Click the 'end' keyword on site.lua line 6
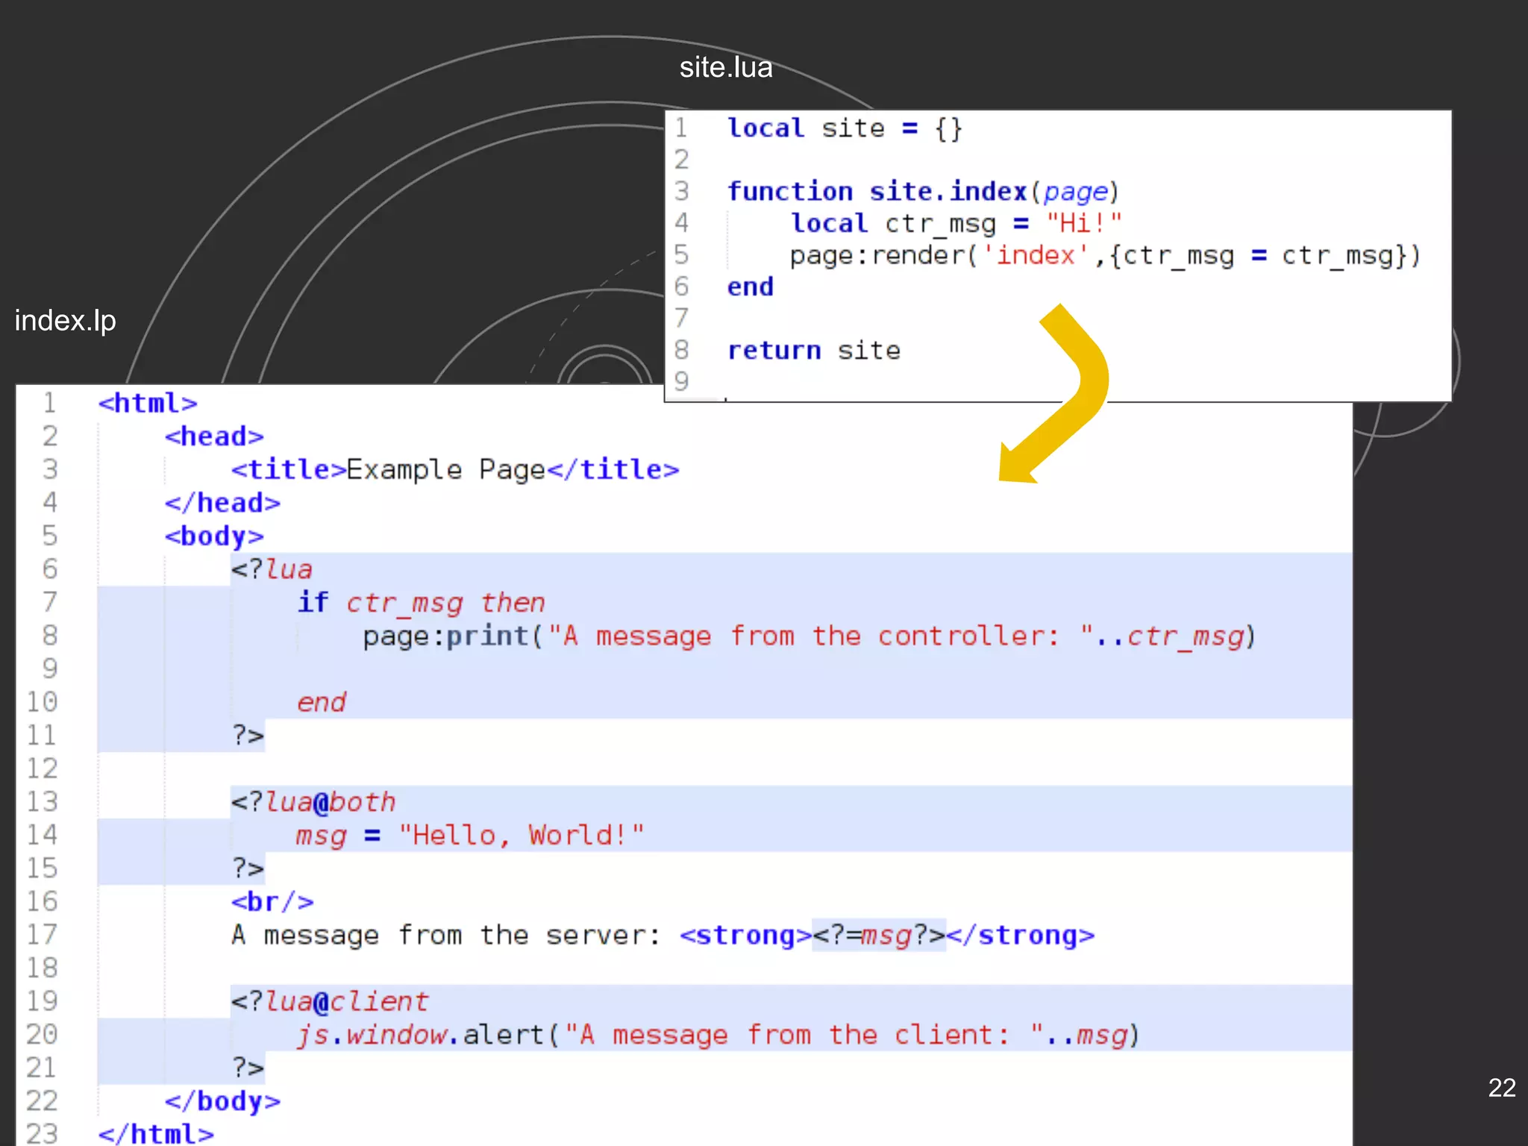This screenshot has width=1528, height=1146. tap(751, 287)
